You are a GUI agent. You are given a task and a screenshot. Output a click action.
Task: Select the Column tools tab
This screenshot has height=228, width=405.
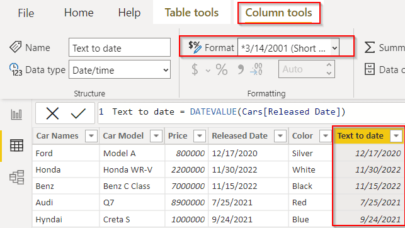[278, 13]
